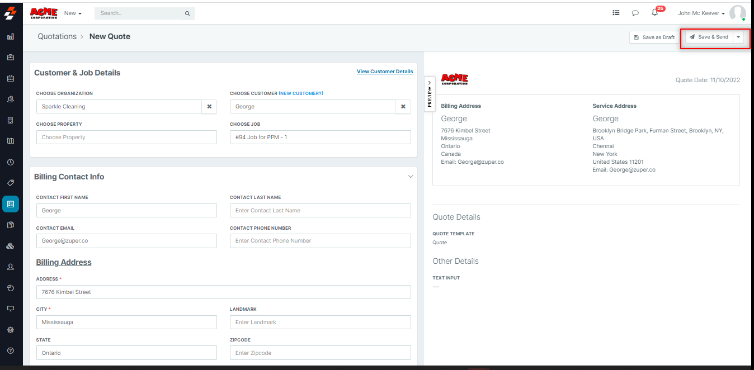
Task: Click Save as Draft button
Action: [654, 37]
